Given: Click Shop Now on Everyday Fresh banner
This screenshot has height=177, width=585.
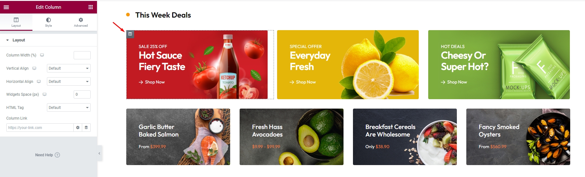Looking at the screenshot, I should [303, 82].
